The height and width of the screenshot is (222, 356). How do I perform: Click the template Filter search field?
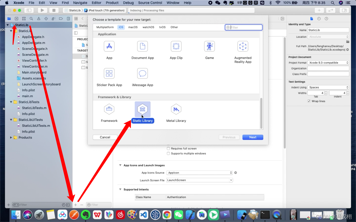[x=244, y=27]
